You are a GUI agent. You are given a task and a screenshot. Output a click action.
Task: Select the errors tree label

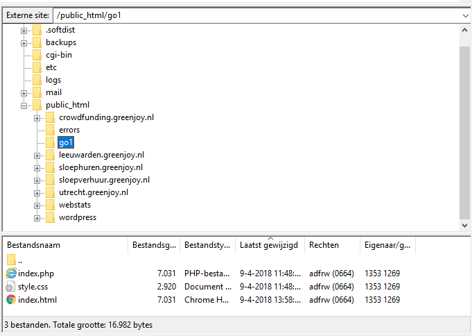pos(69,130)
